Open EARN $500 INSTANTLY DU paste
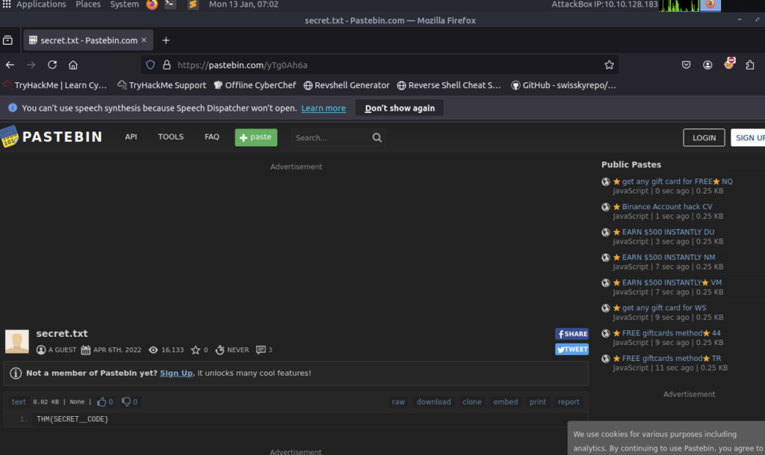Screen dimensions: 765x455 tap(668, 232)
